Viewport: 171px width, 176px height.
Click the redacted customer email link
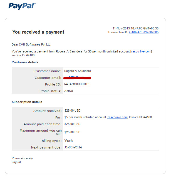point(77,78)
